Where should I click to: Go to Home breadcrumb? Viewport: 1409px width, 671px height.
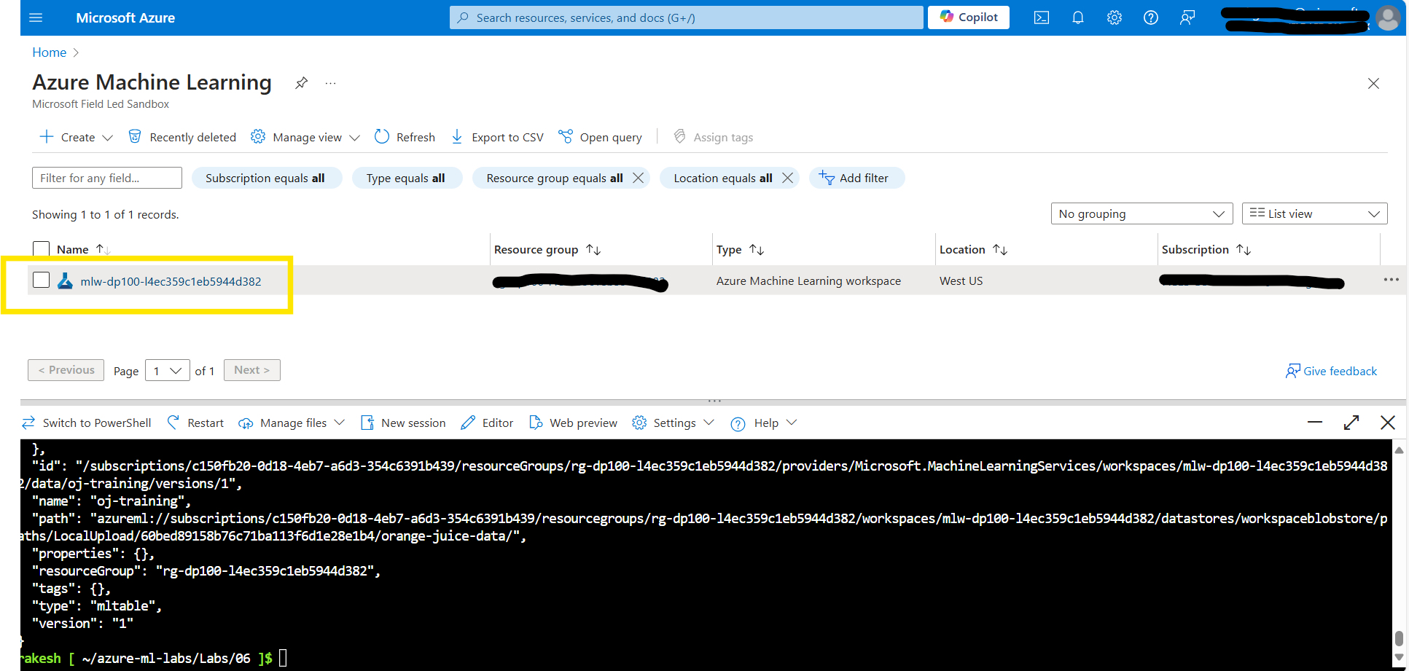pyautogui.click(x=50, y=52)
